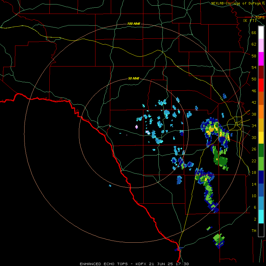Image resolution: width=266 pixels, height=266 pixels.
Task: Pick the golden mustard legend swatch
Action: point(261,125)
